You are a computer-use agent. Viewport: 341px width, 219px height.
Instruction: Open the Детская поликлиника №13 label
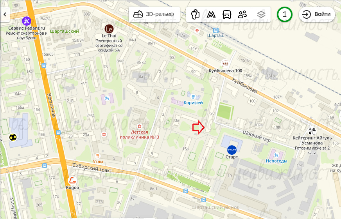(139, 134)
